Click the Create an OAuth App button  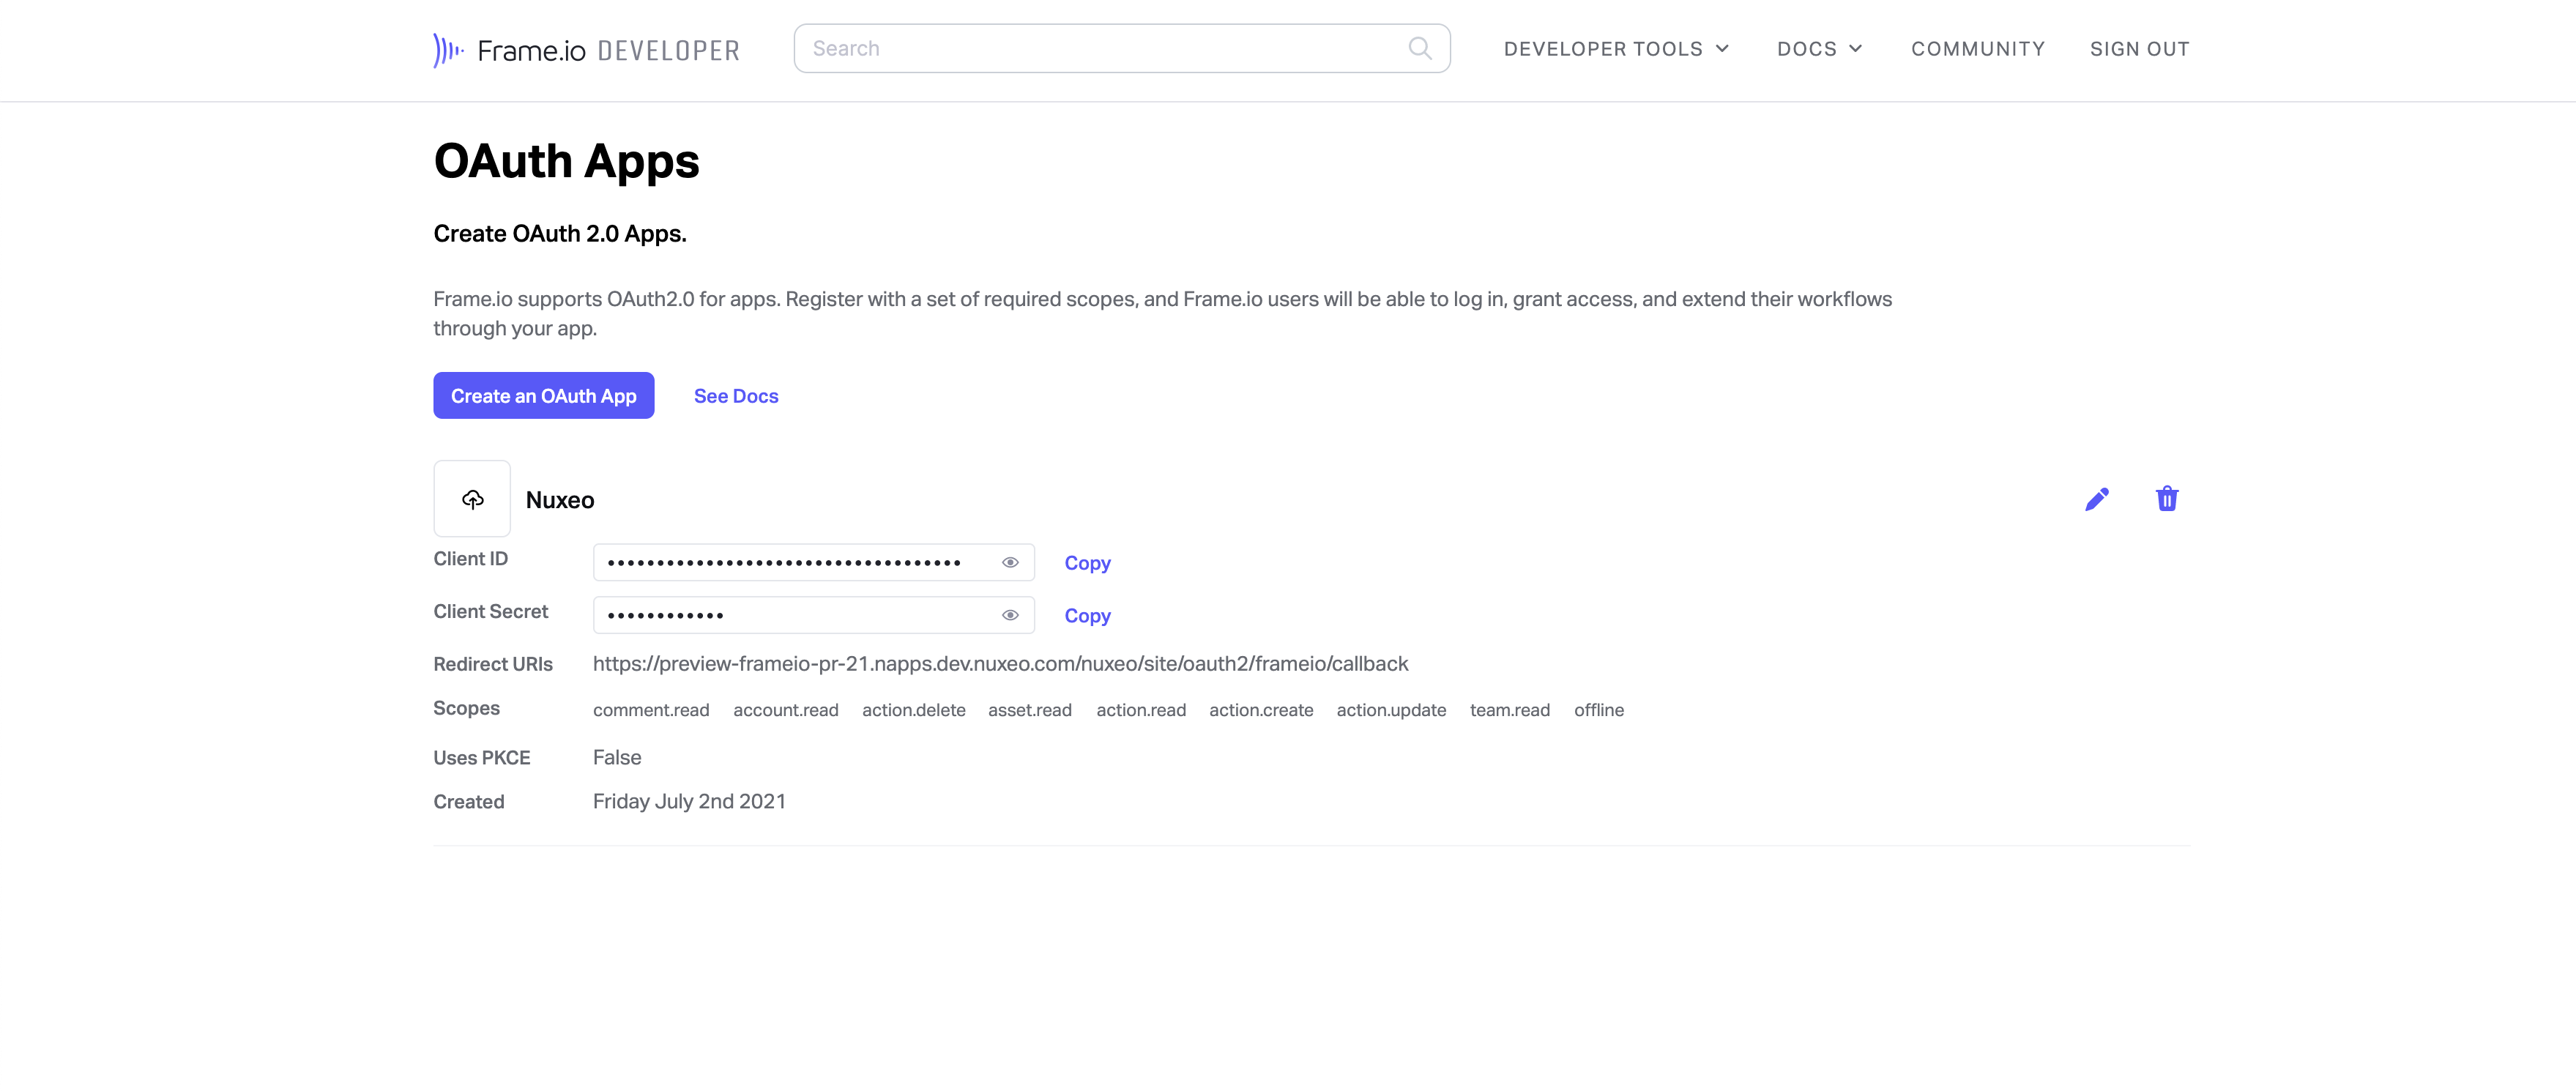tap(543, 396)
